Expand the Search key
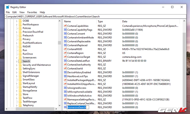Viewport: 190px width, 114px height. (x=17, y=61)
